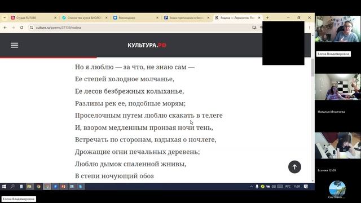The width and height of the screenshot is (361, 203).
Task: Close the Студия RUTUBE tab
Action: coord(55,17)
